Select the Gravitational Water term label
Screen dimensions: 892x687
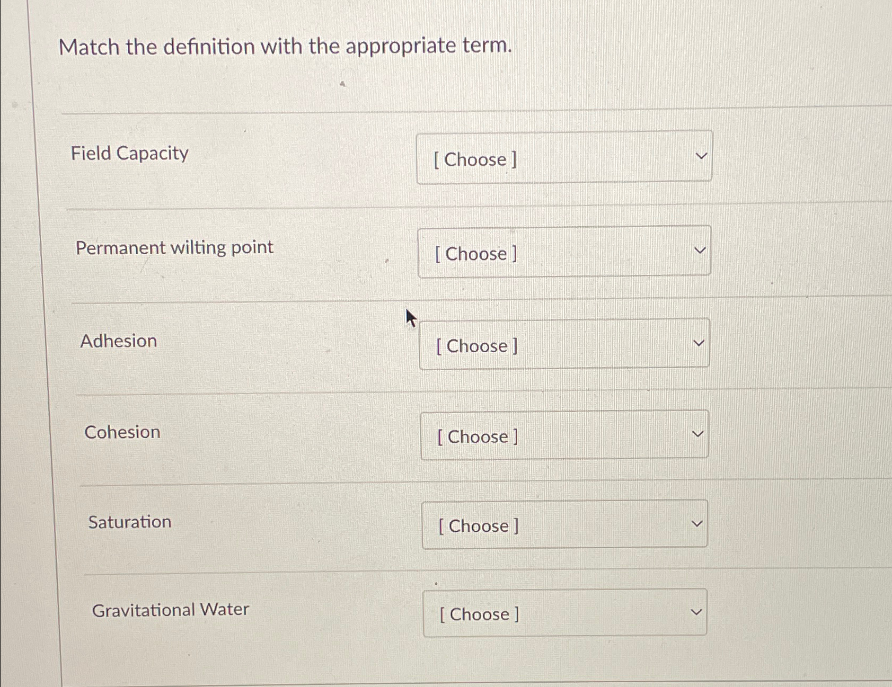[170, 609]
